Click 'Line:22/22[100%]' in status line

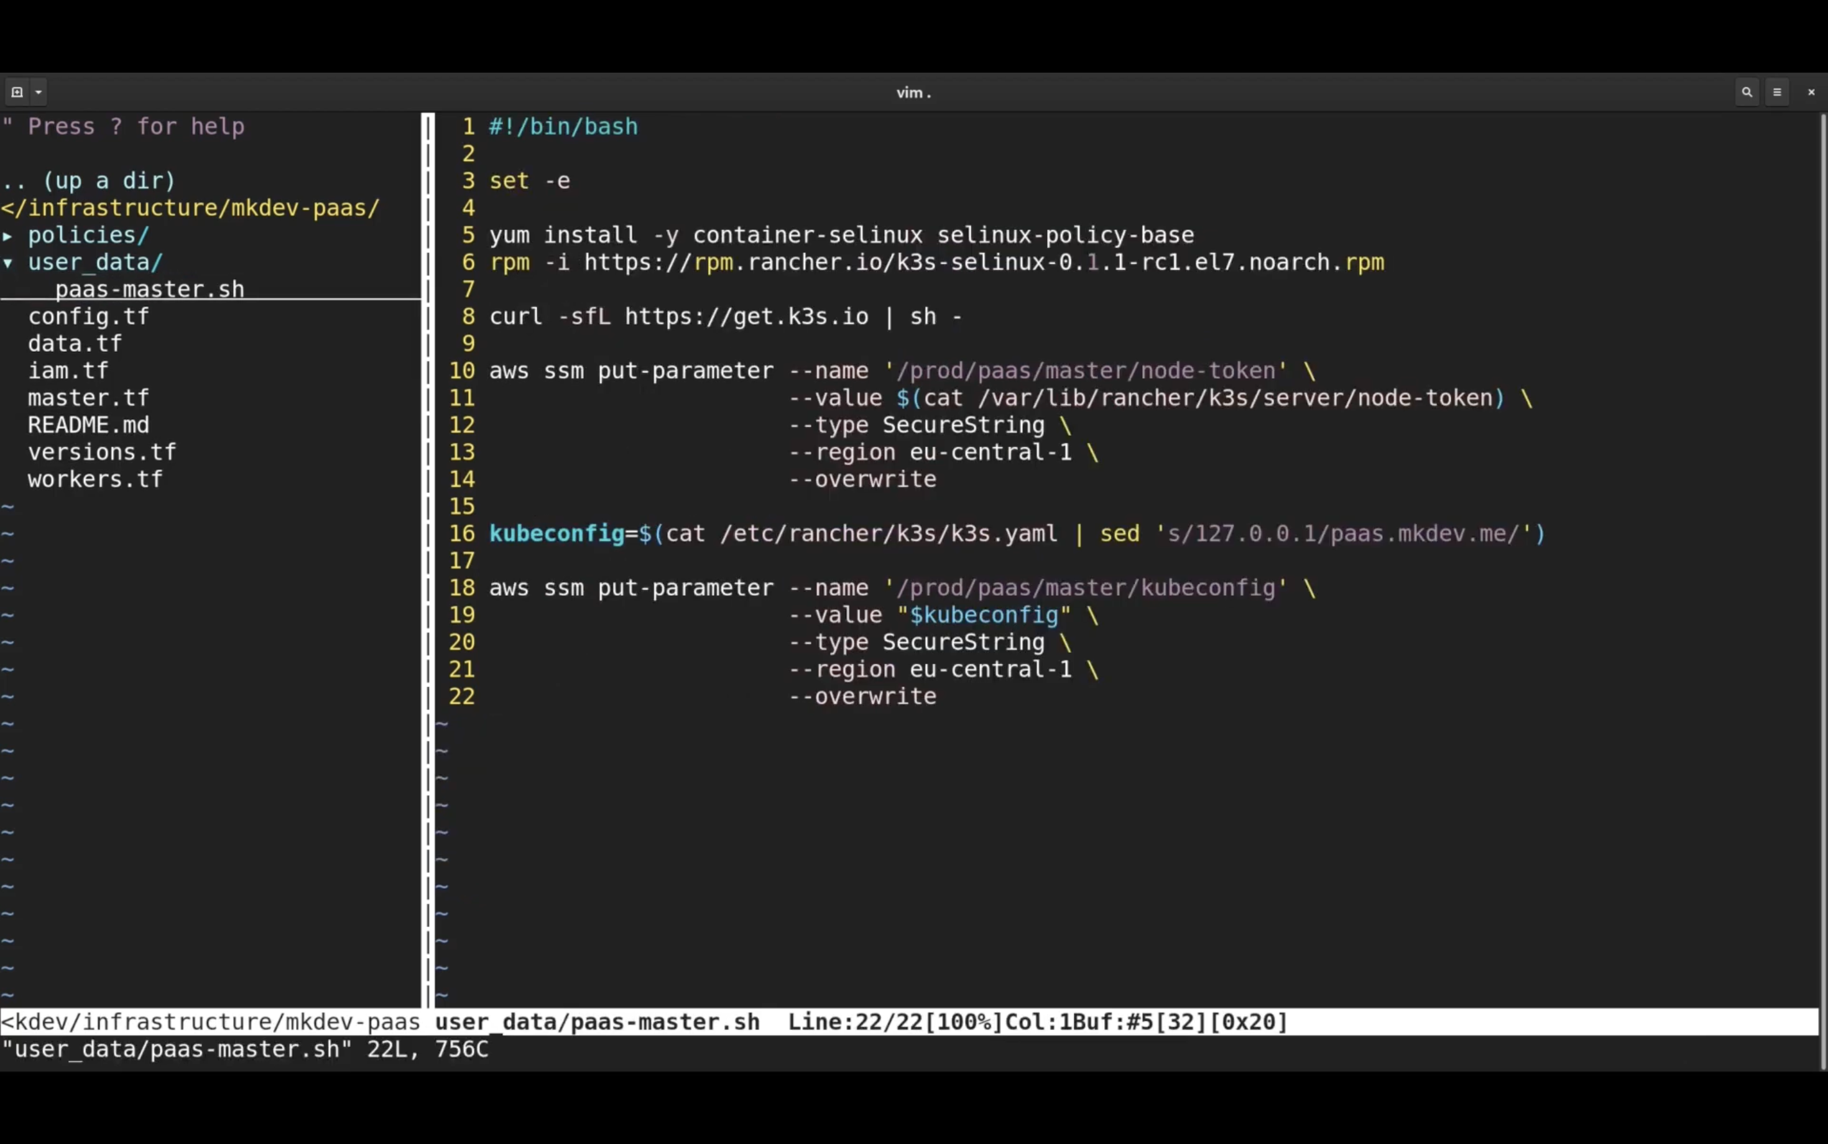tap(896, 1022)
